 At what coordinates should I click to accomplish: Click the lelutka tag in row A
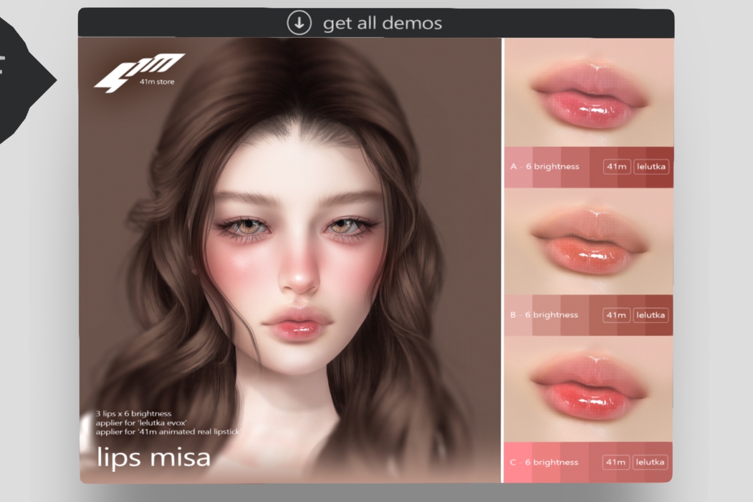pyautogui.click(x=651, y=167)
